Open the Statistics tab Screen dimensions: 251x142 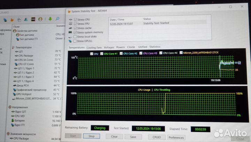(x=155, y=47)
